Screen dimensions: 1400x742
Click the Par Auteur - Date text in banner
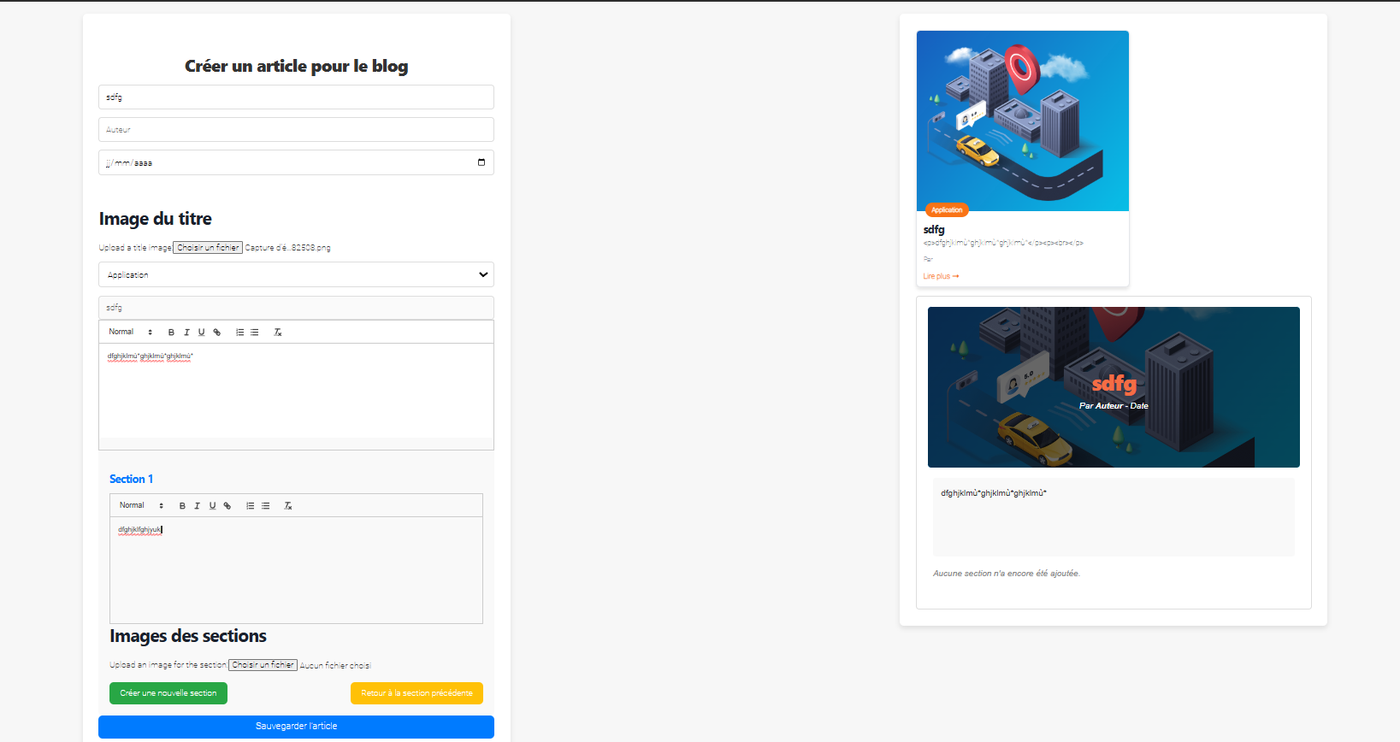(x=1114, y=406)
